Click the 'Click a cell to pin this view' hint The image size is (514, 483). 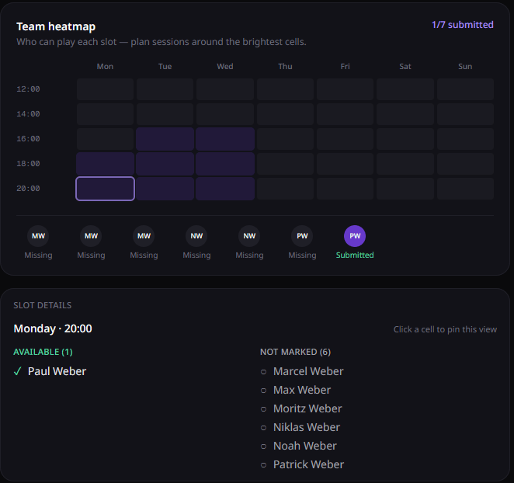(x=445, y=329)
